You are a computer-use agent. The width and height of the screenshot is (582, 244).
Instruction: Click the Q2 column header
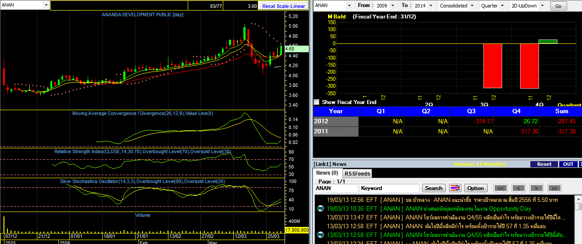click(426, 111)
